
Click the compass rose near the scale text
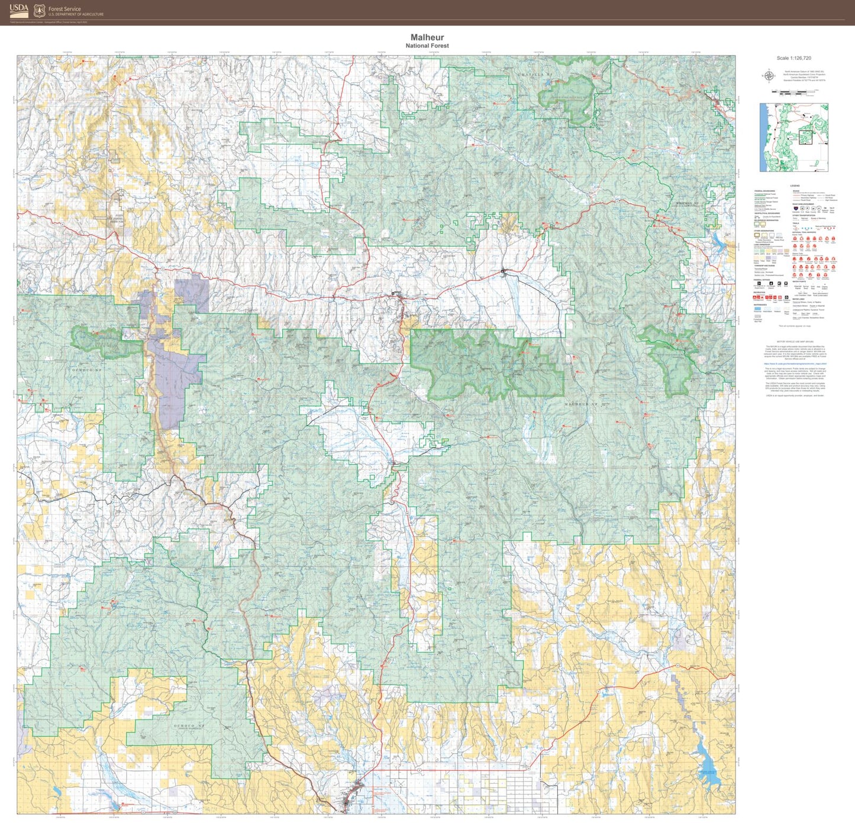(x=769, y=75)
